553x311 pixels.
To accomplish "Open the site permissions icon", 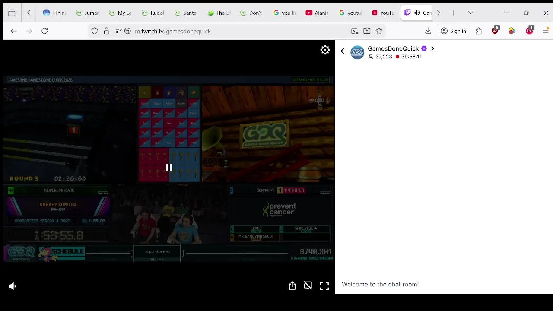I will click(x=118, y=31).
